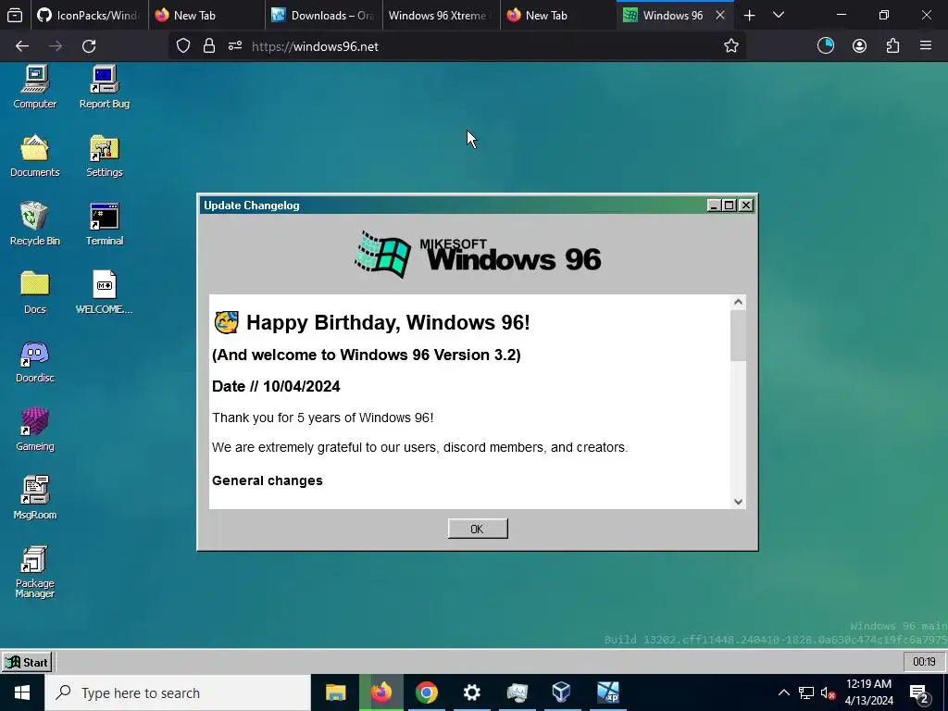Screen dimensions: 948x711
Task: Open the extensions puzzle icon
Action: 892,46
